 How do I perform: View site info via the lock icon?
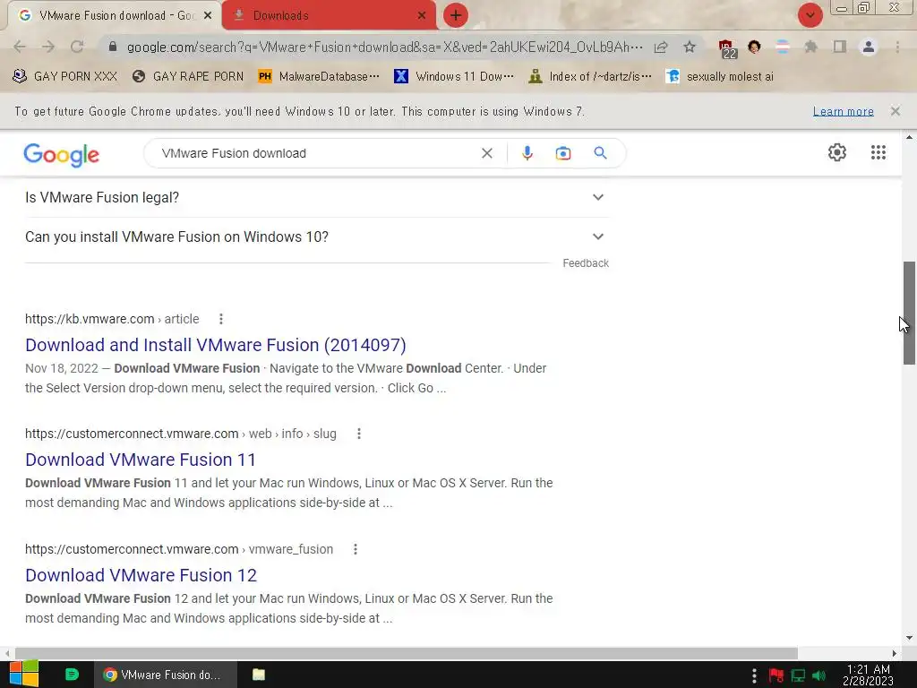(x=113, y=47)
